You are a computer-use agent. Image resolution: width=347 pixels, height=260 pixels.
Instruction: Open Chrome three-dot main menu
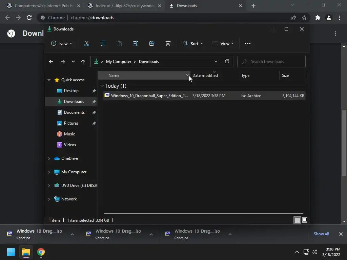(340, 18)
